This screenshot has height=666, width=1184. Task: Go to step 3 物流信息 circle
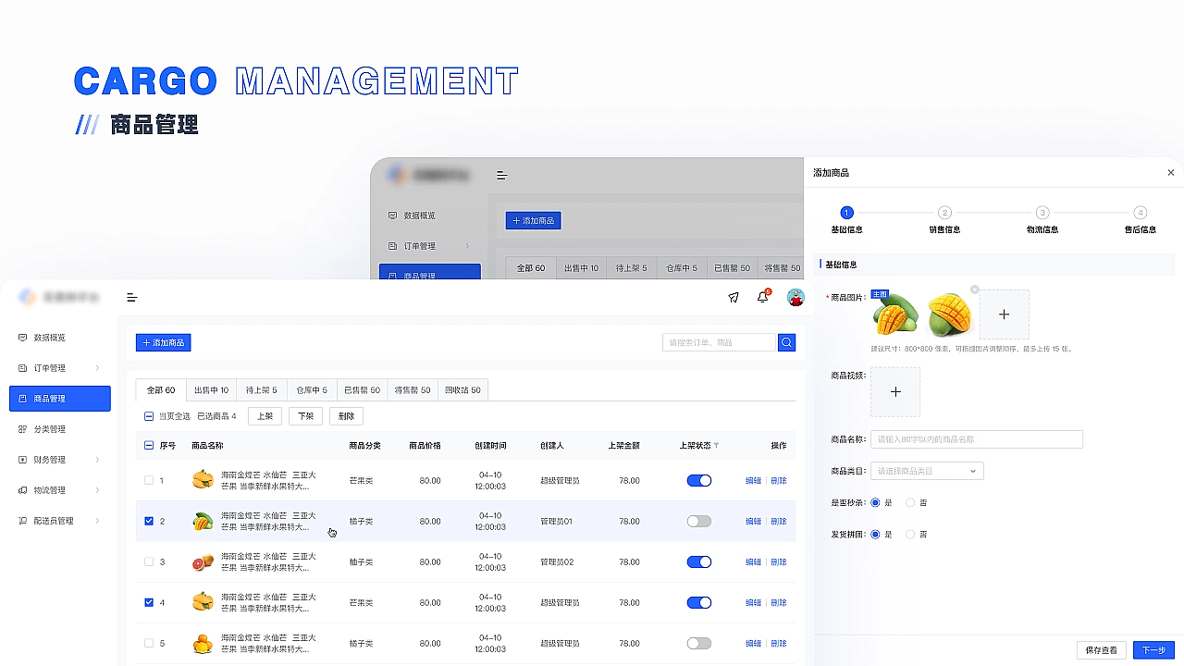click(1042, 213)
